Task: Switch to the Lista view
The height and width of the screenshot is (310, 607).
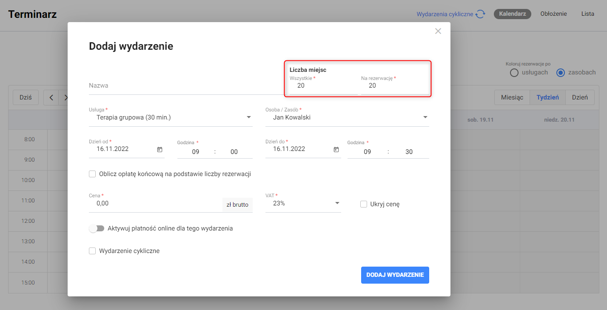Action: 587,14
